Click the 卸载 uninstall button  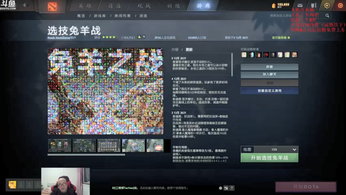(x=269, y=67)
